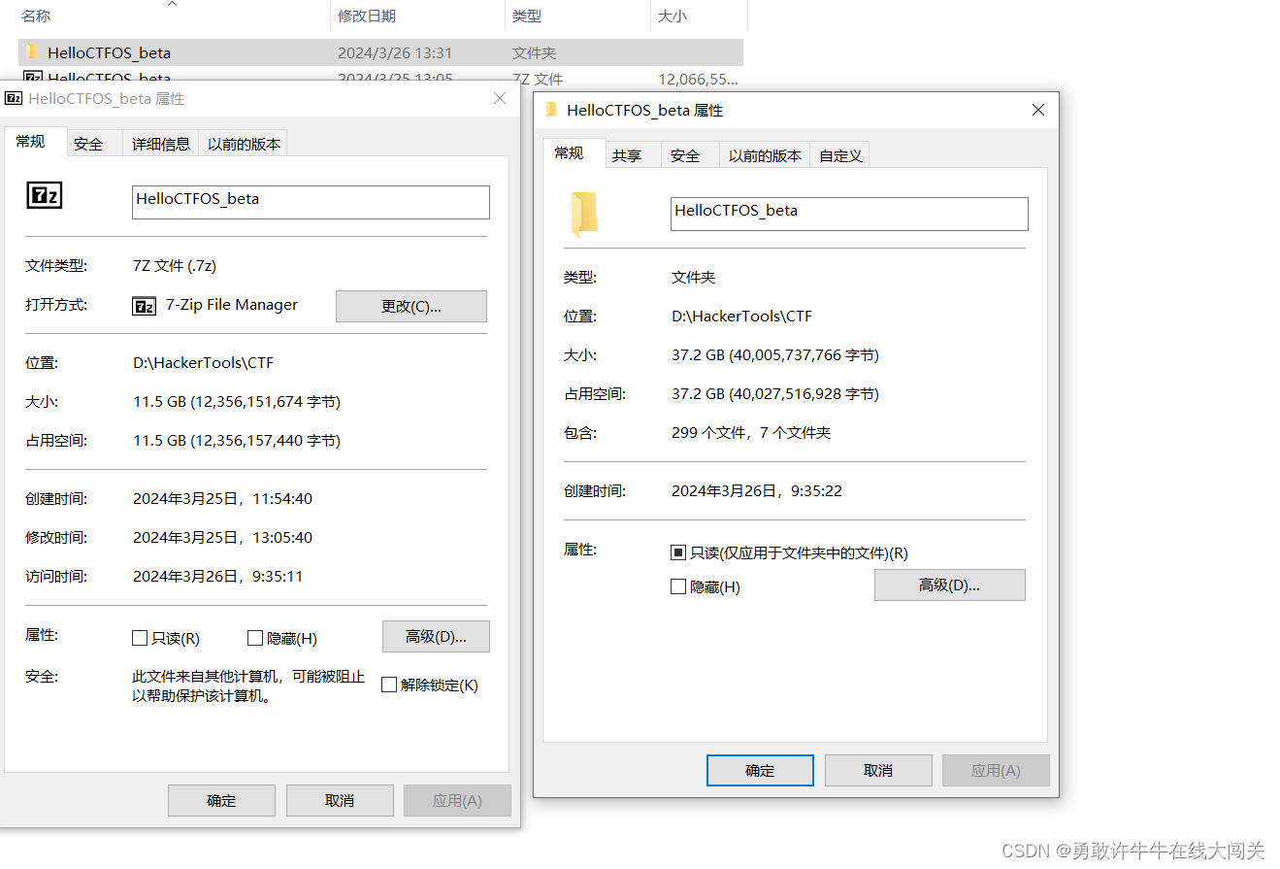The image size is (1280, 869).
Task: Click 高级(D)... in folder properties
Action: click(949, 585)
